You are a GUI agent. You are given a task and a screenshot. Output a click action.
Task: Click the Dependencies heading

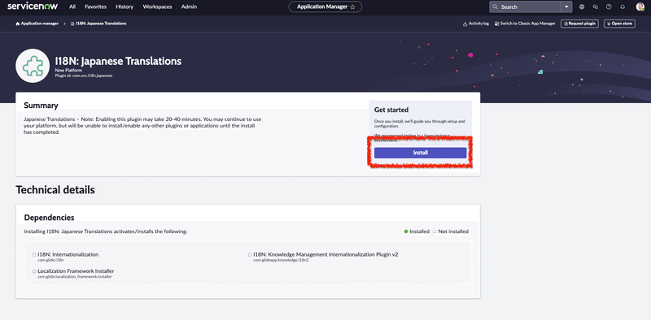click(49, 217)
